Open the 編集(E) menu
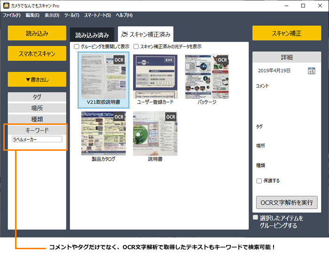 [x=32, y=15]
